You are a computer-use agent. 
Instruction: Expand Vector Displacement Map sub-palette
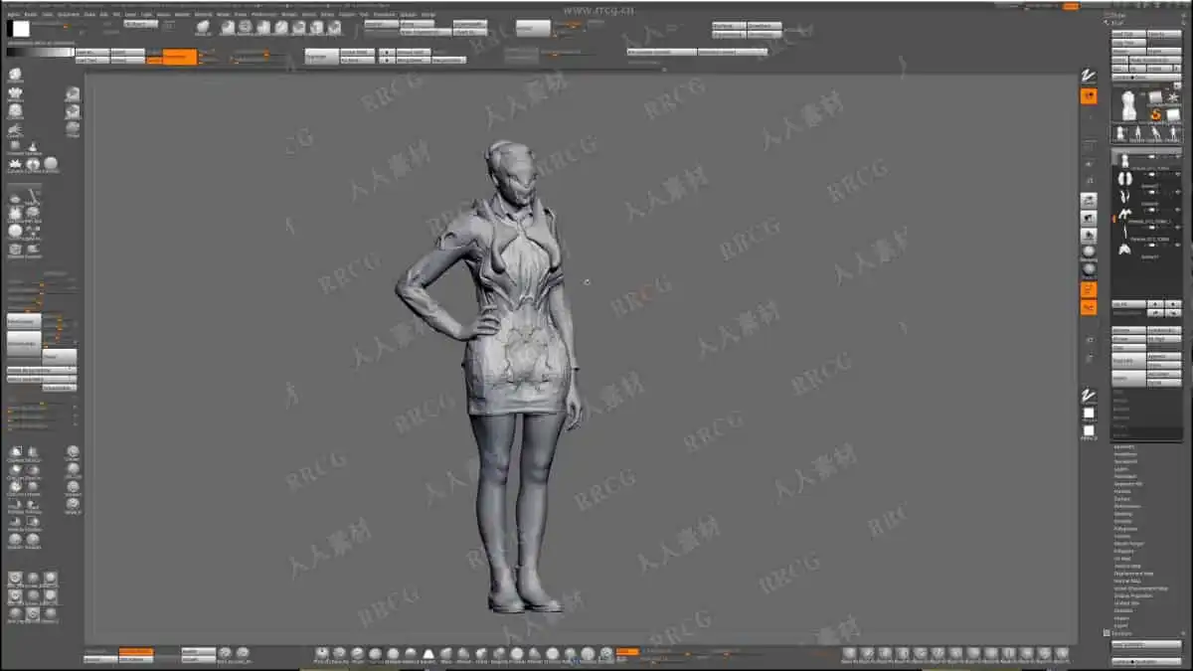point(1141,588)
